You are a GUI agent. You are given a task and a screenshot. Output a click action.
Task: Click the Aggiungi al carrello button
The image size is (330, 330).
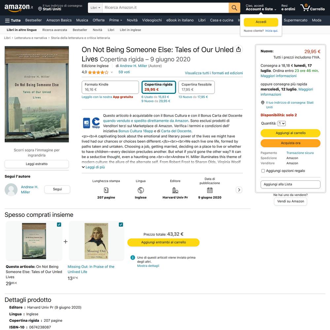290,133
